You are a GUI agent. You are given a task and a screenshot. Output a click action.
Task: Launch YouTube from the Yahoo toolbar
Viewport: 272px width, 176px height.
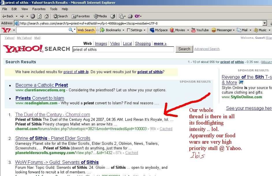[x=200, y=30]
